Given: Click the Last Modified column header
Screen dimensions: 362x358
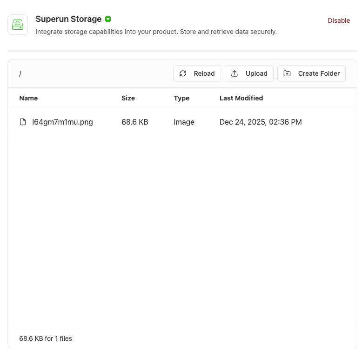Looking at the screenshot, I should 241,98.
